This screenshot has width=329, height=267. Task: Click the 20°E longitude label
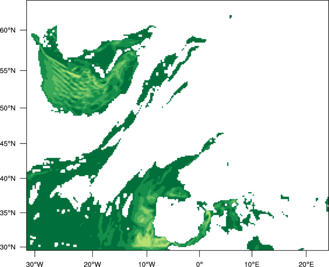pyautogui.click(x=306, y=264)
